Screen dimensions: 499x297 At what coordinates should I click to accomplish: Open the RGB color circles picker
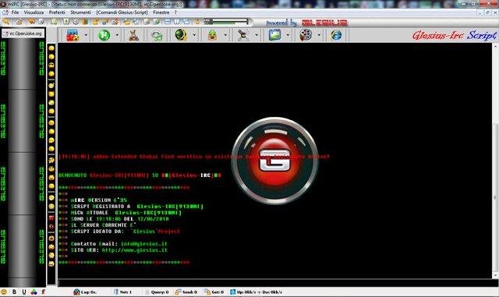pyautogui.click(x=34, y=292)
